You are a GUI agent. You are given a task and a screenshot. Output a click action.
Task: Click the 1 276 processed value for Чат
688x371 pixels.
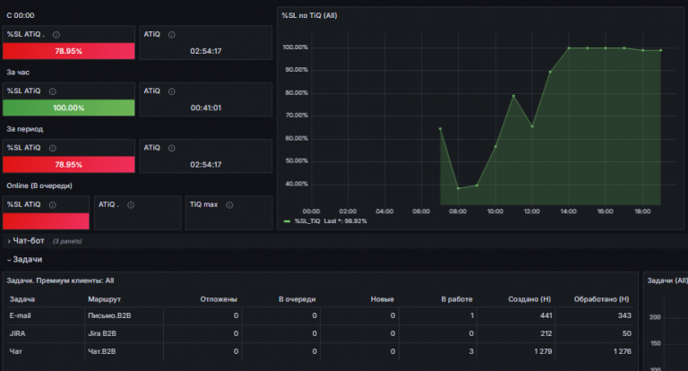click(x=623, y=351)
